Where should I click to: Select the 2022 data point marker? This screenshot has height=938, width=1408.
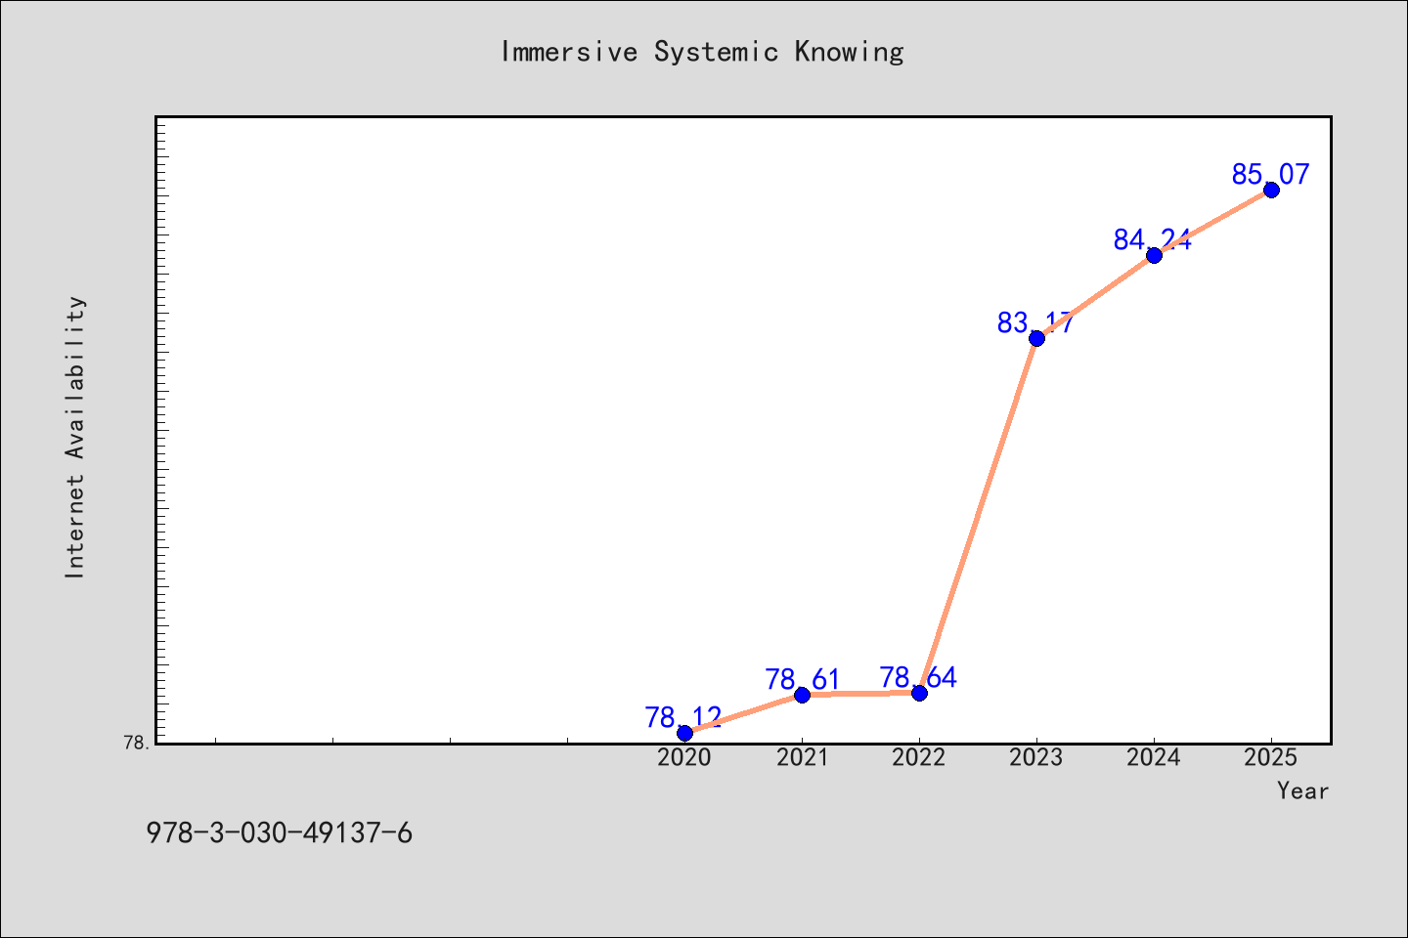coord(919,693)
